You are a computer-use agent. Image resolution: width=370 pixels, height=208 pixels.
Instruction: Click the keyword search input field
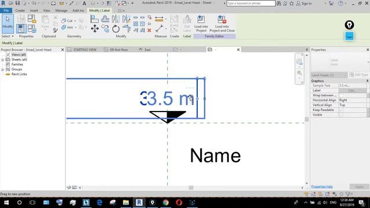click(x=251, y=3)
